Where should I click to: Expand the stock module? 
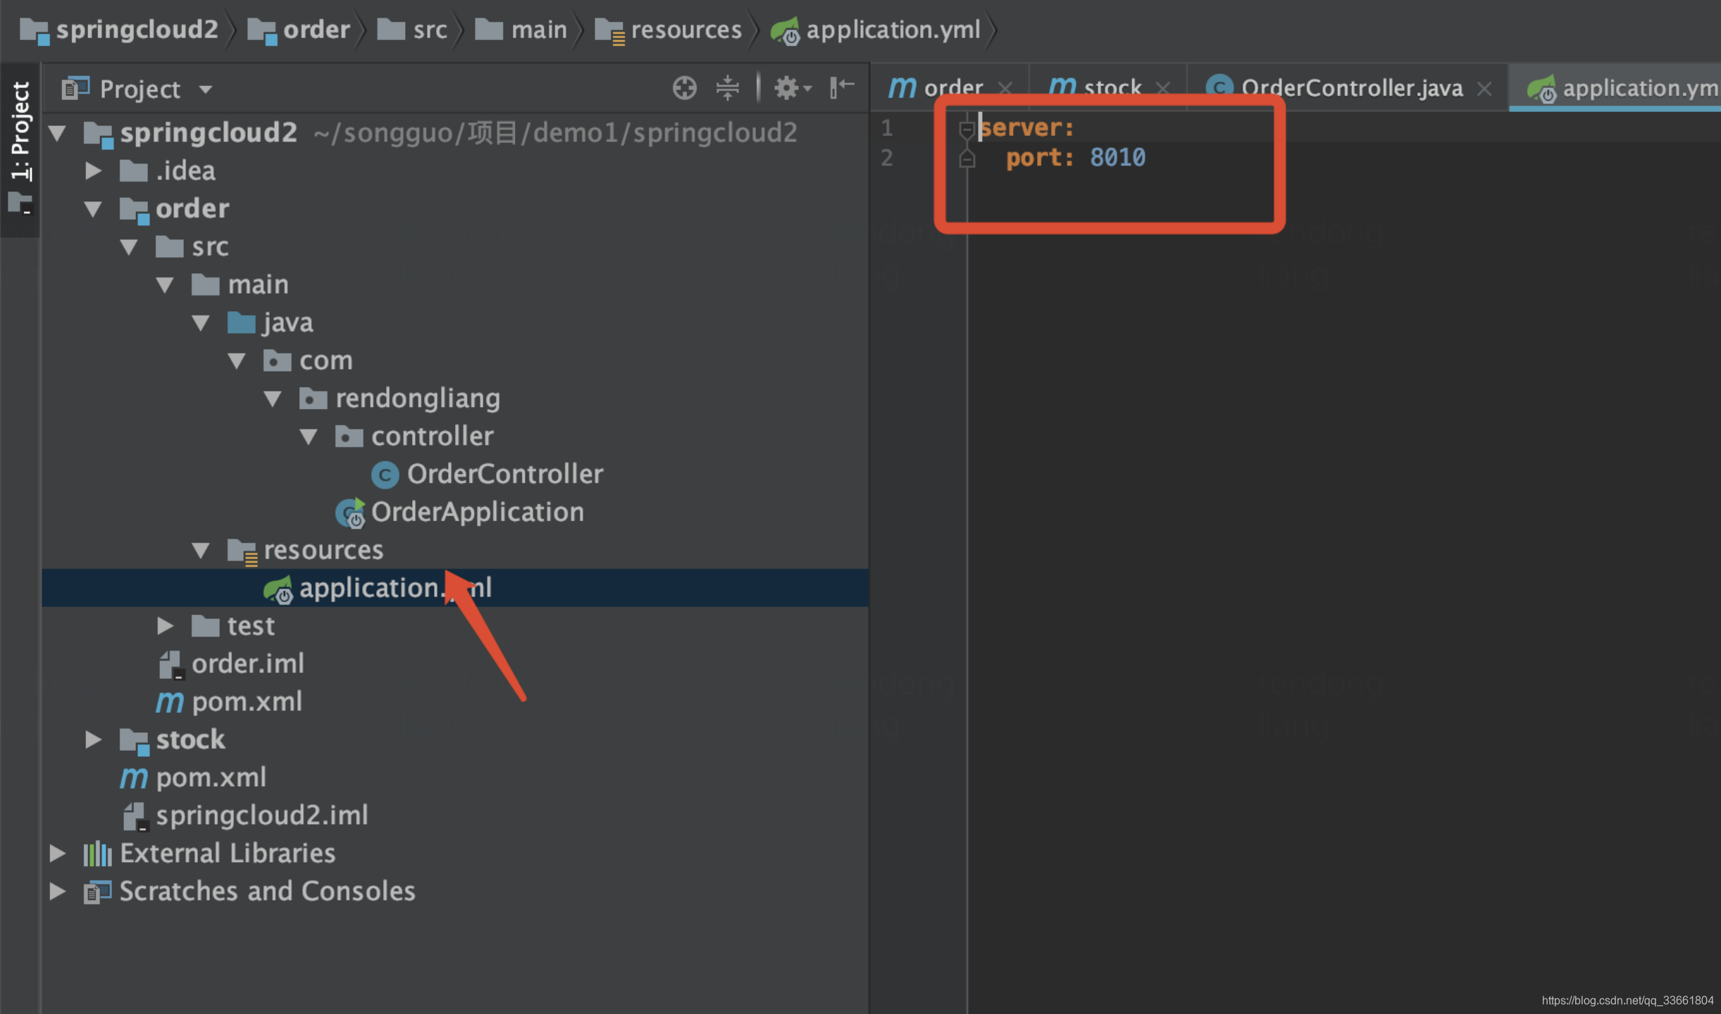(x=94, y=739)
